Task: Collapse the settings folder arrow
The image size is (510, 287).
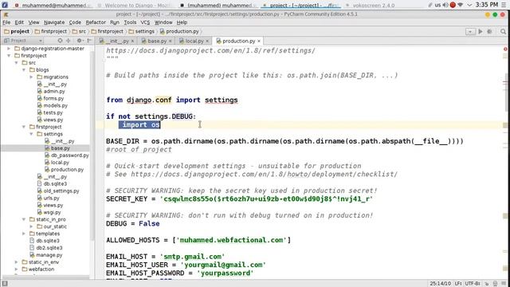Action: [x=32, y=134]
